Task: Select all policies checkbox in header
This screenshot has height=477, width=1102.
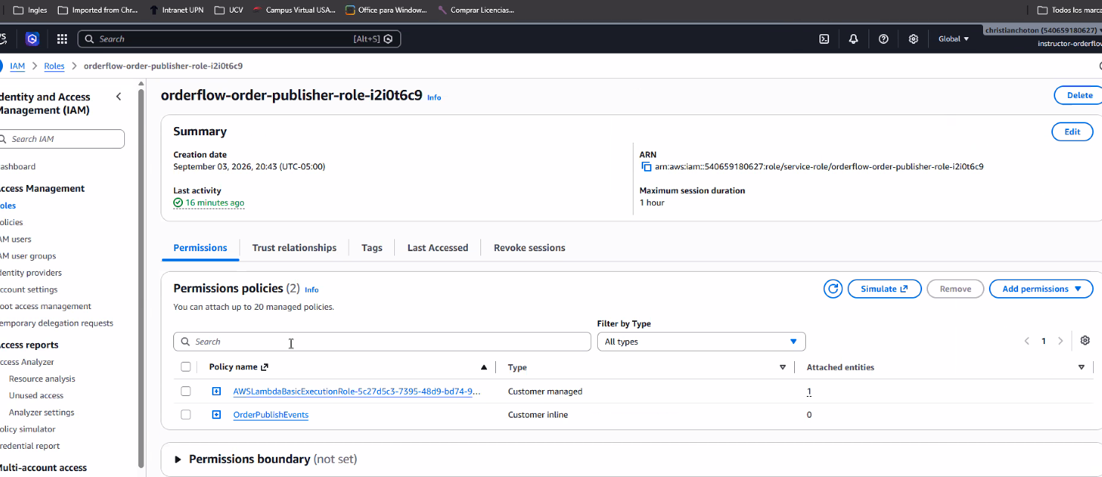Action: [x=186, y=367]
